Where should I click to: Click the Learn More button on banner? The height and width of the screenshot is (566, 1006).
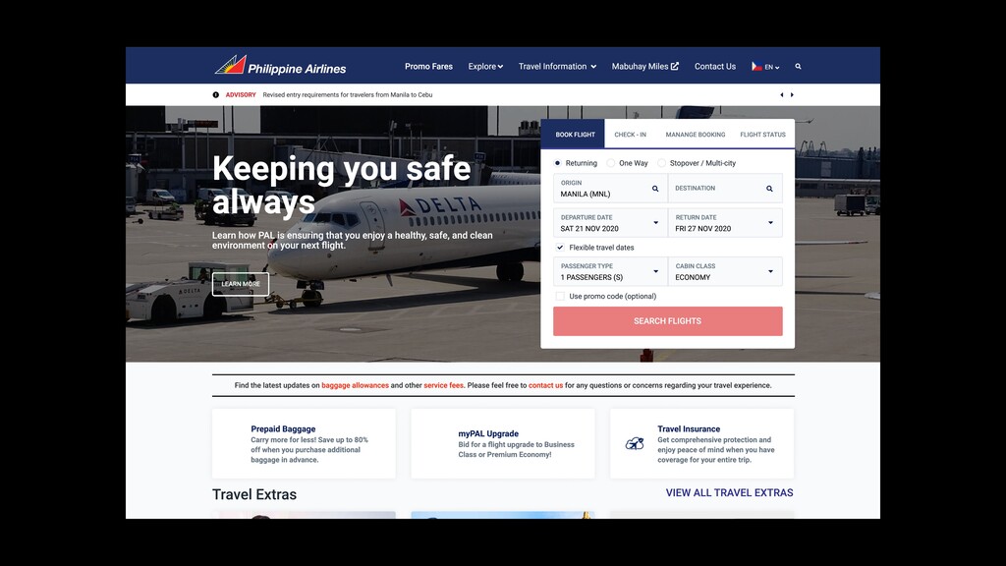241,284
